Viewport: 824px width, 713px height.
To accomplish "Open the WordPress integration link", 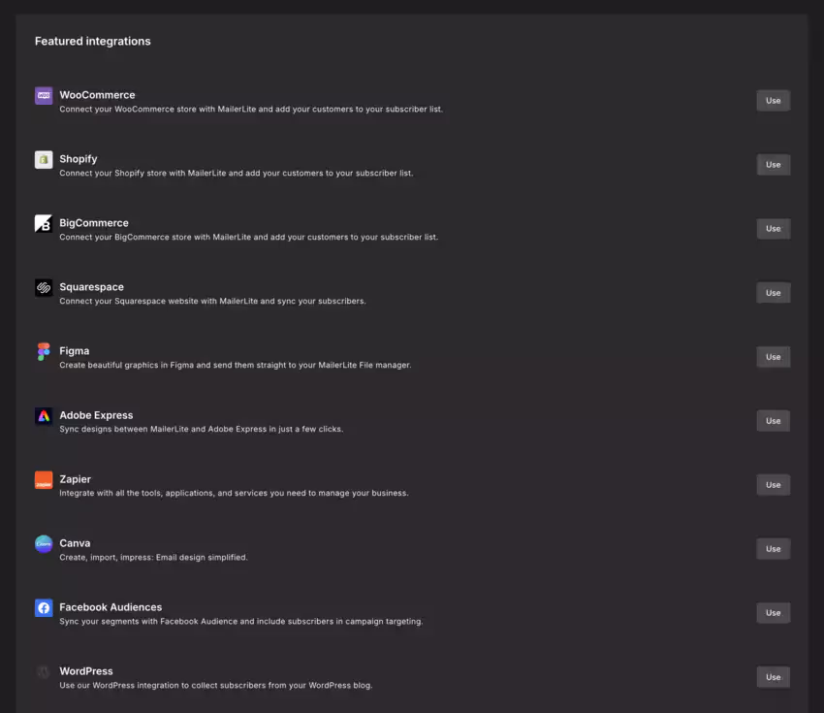I will (773, 676).
